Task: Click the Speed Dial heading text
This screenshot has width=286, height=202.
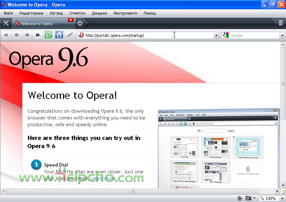Action: (x=56, y=165)
